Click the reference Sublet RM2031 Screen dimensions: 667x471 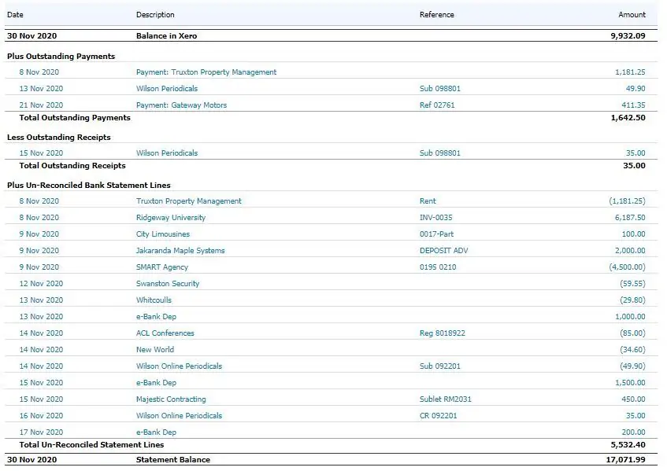click(x=446, y=399)
